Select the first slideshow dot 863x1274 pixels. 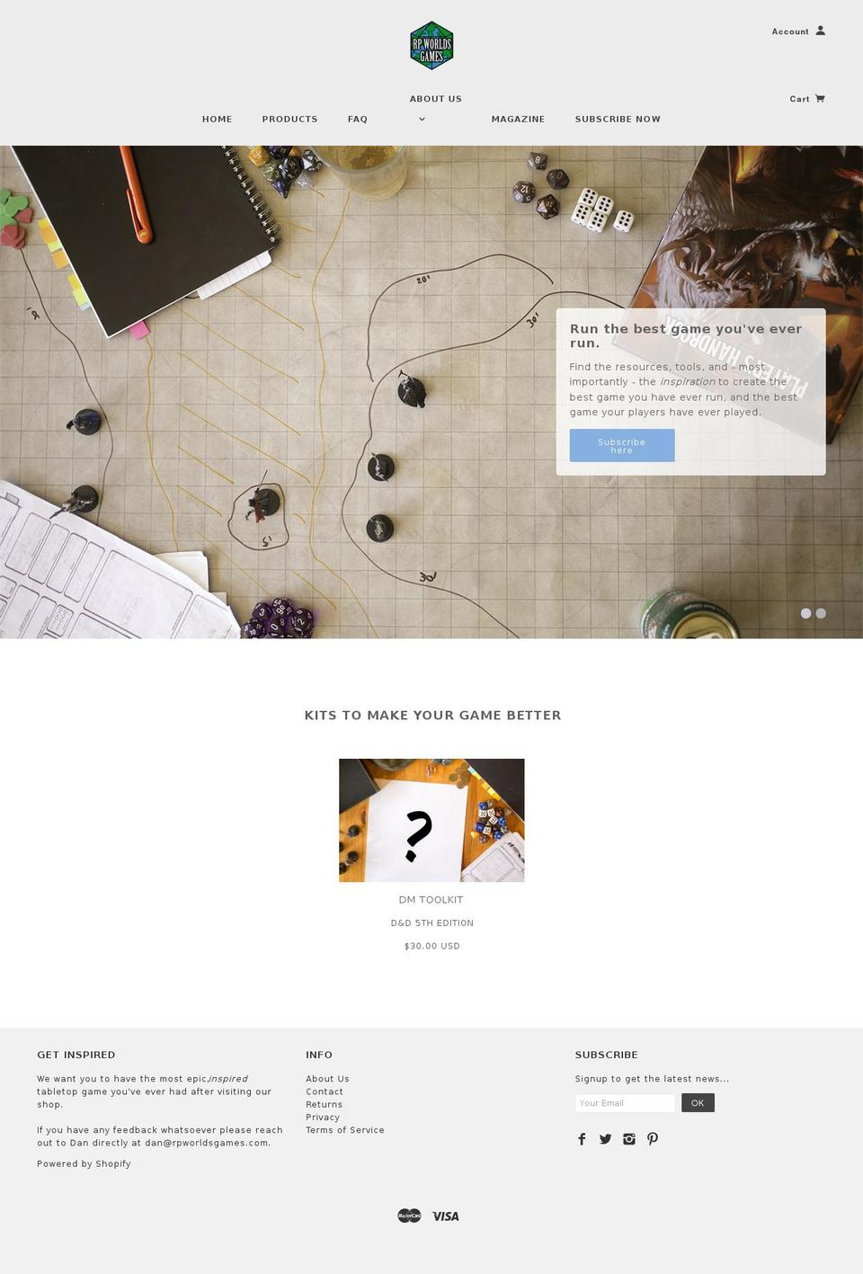point(806,613)
